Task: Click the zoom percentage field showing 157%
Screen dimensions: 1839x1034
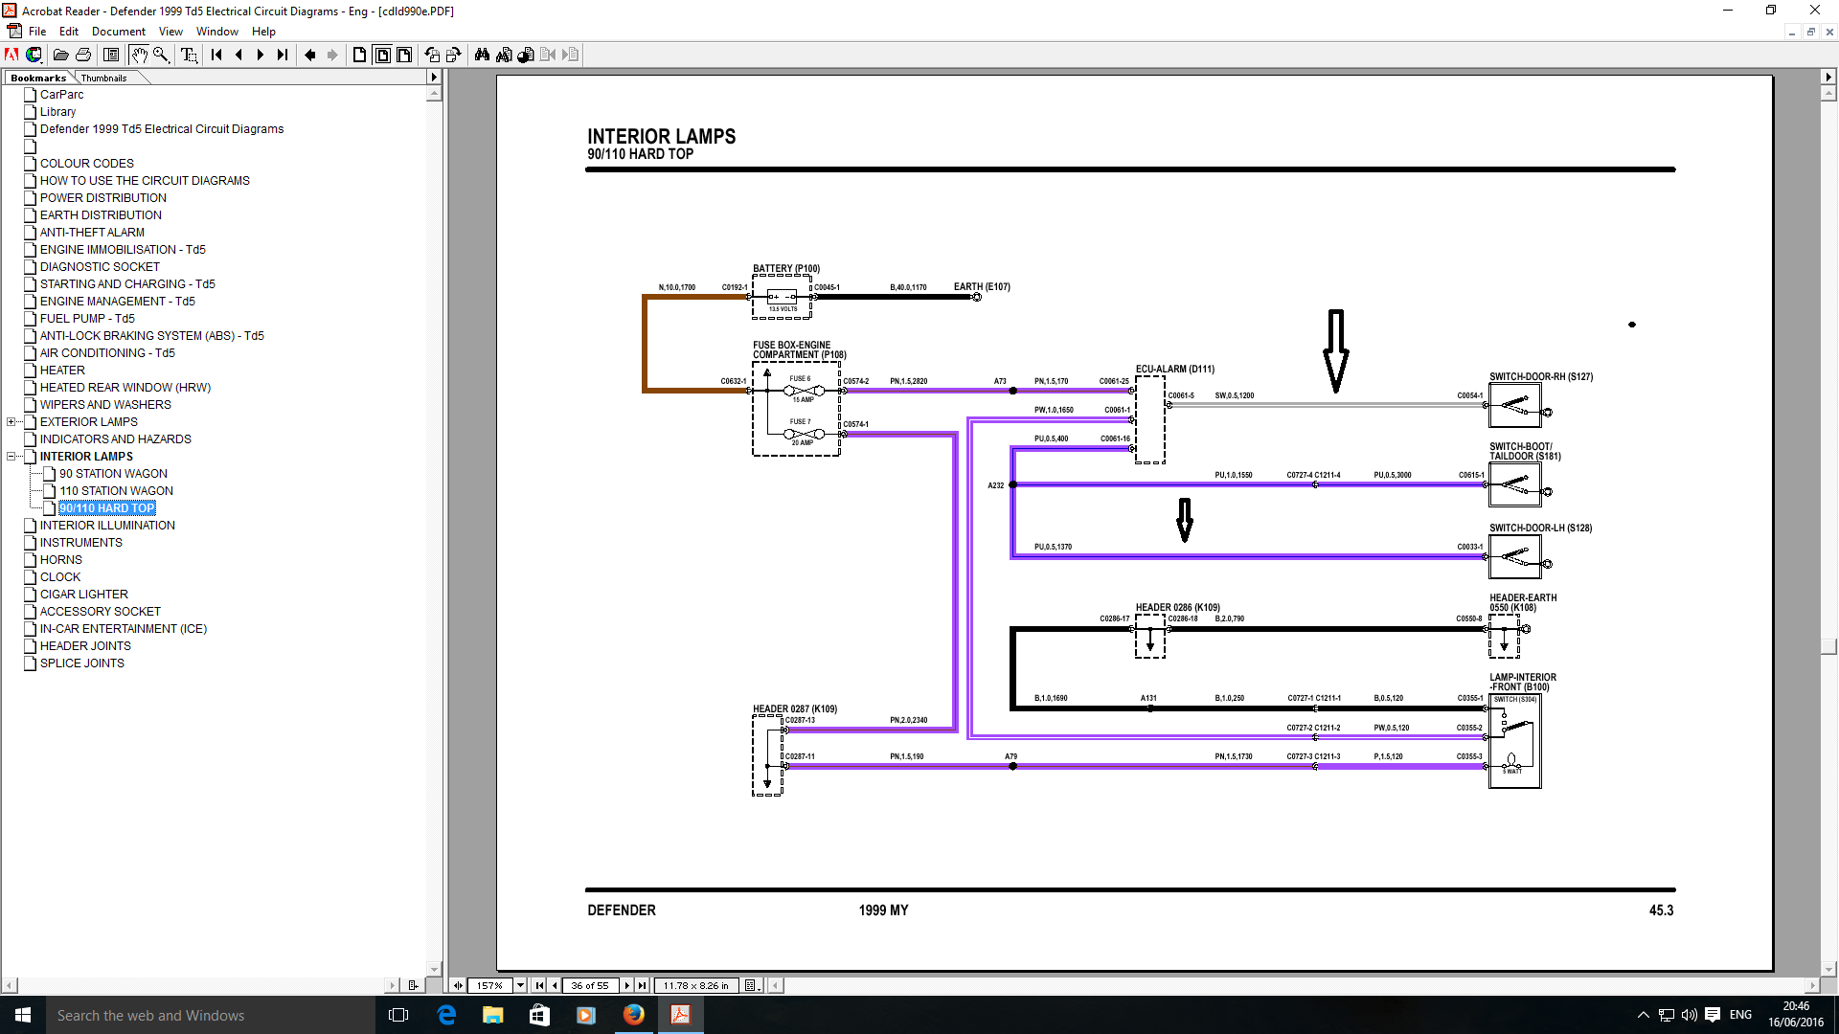Action: click(x=490, y=985)
